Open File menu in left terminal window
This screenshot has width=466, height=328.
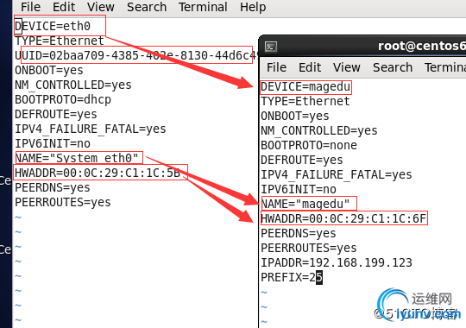[x=30, y=7]
